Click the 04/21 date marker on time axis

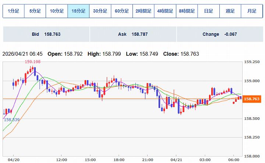(x=176, y=160)
